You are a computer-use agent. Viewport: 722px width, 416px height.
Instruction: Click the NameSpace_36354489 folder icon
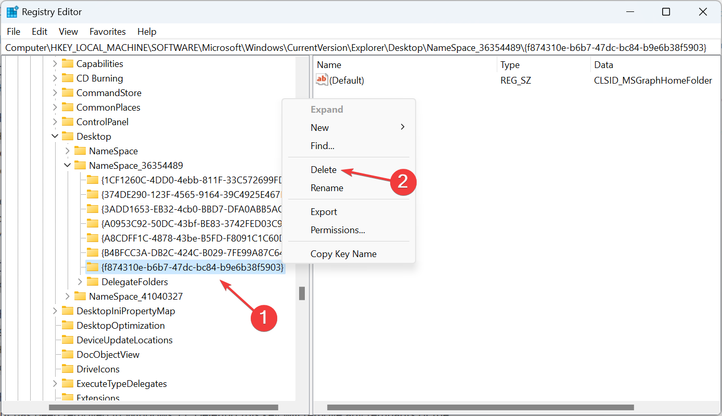80,166
